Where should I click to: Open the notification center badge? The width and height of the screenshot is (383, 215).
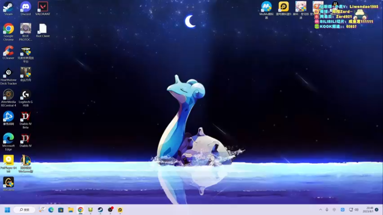(377, 210)
